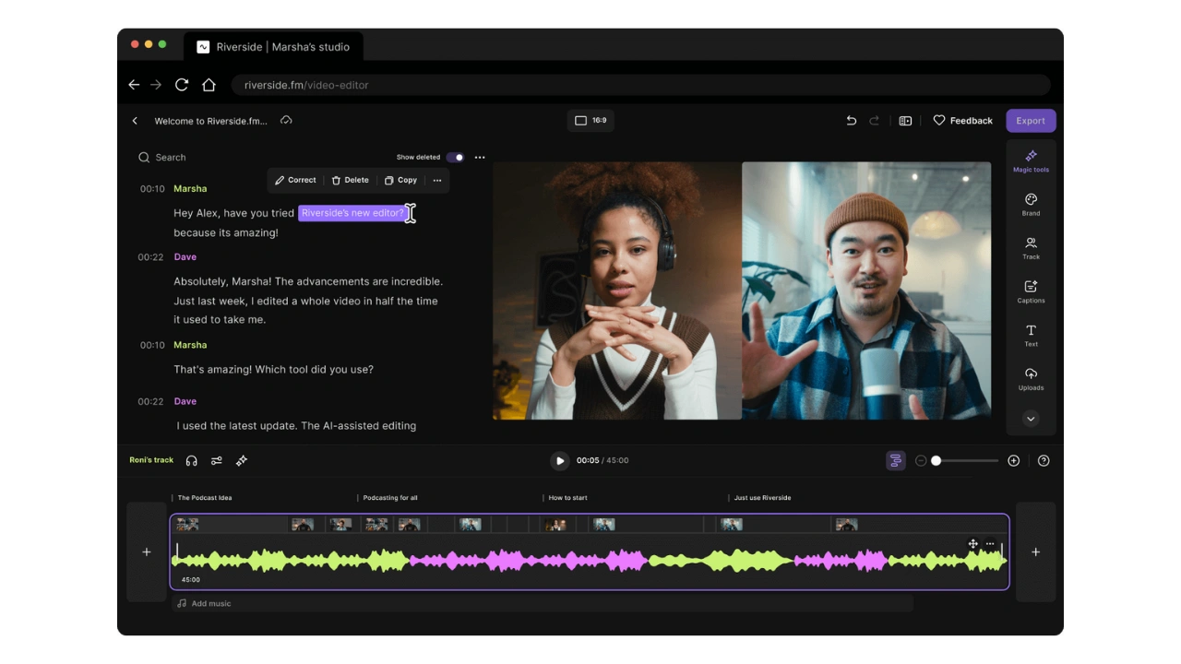Reload the page with the refresh icon
Image resolution: width=1181 pixels, height=664 pixels.
182,85
